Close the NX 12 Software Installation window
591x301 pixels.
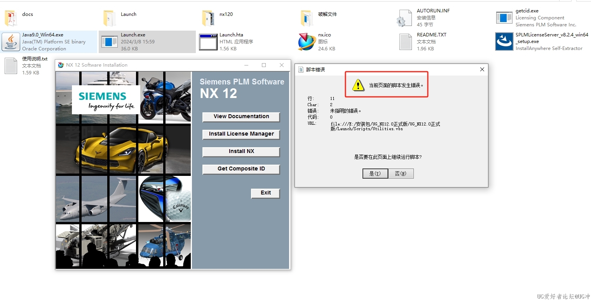tap(282, 65)
